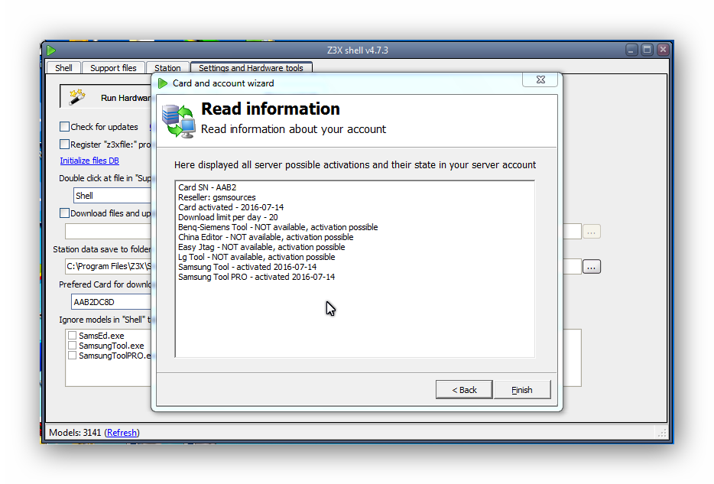Close the Card and account wizard dialog
Screen dimensions: 714x484
coord(540,80)
